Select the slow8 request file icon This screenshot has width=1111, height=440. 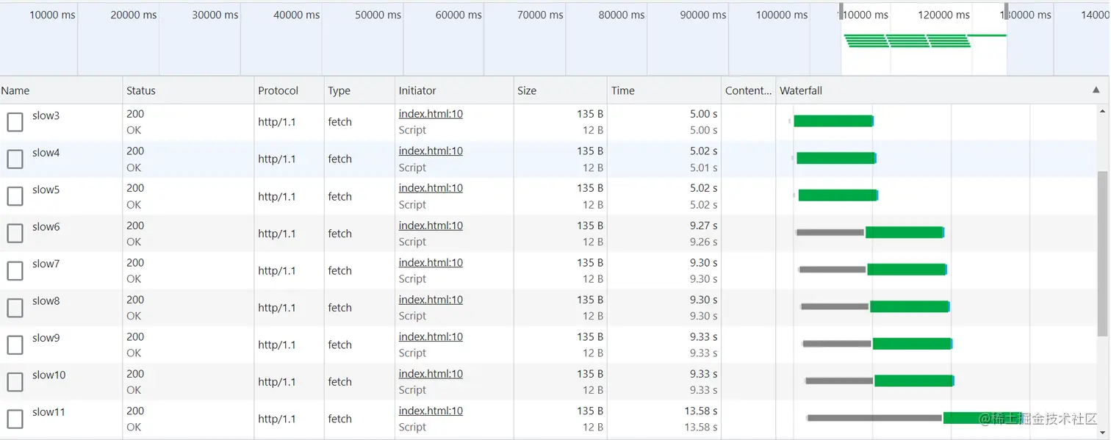click(x=15, y=307)
